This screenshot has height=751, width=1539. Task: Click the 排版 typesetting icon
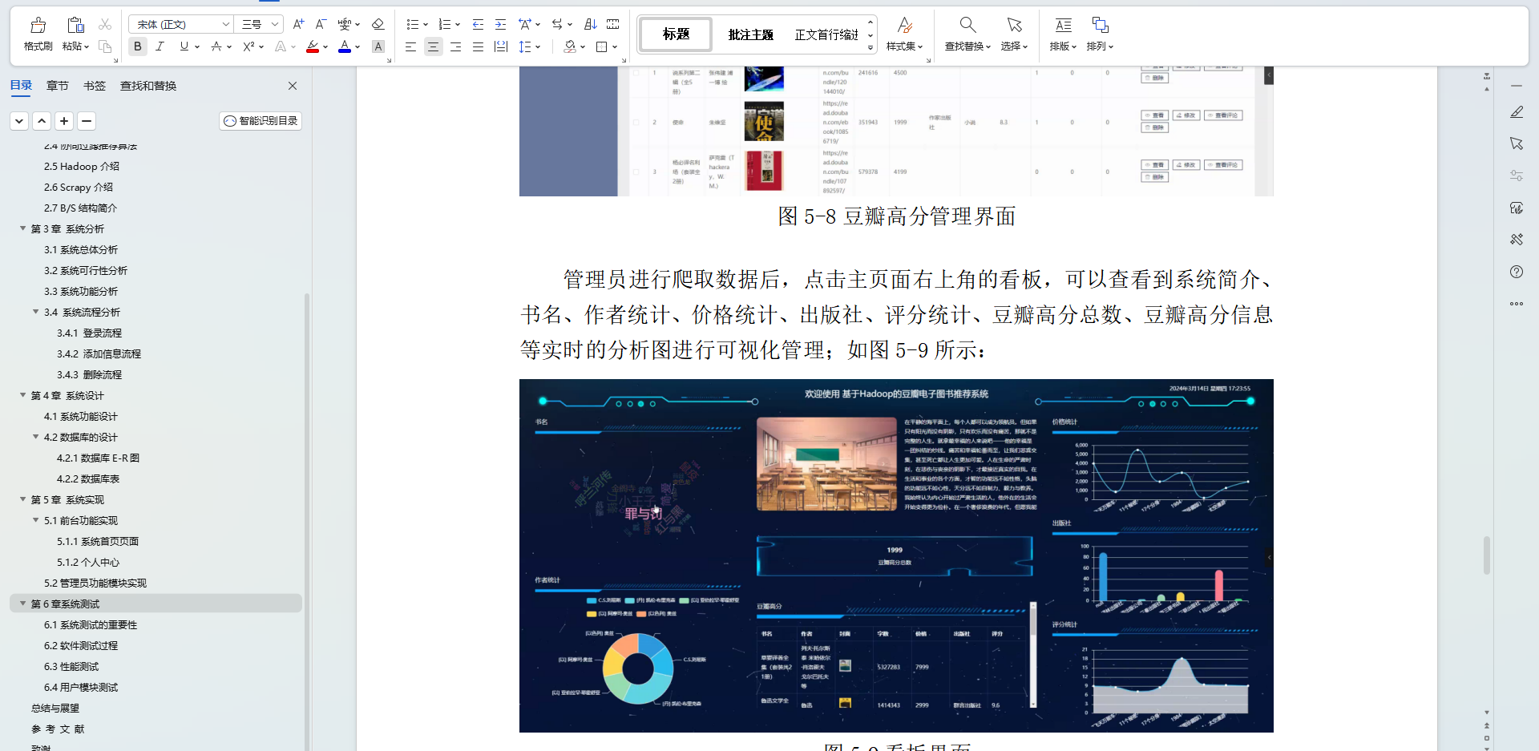click(1063, 26)
